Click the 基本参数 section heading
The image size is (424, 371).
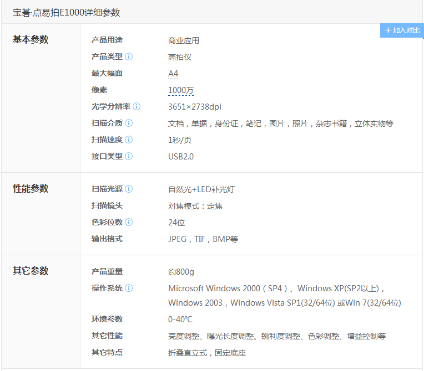(x=31, y=39)
